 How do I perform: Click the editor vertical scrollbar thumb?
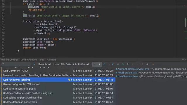[186, 22]
